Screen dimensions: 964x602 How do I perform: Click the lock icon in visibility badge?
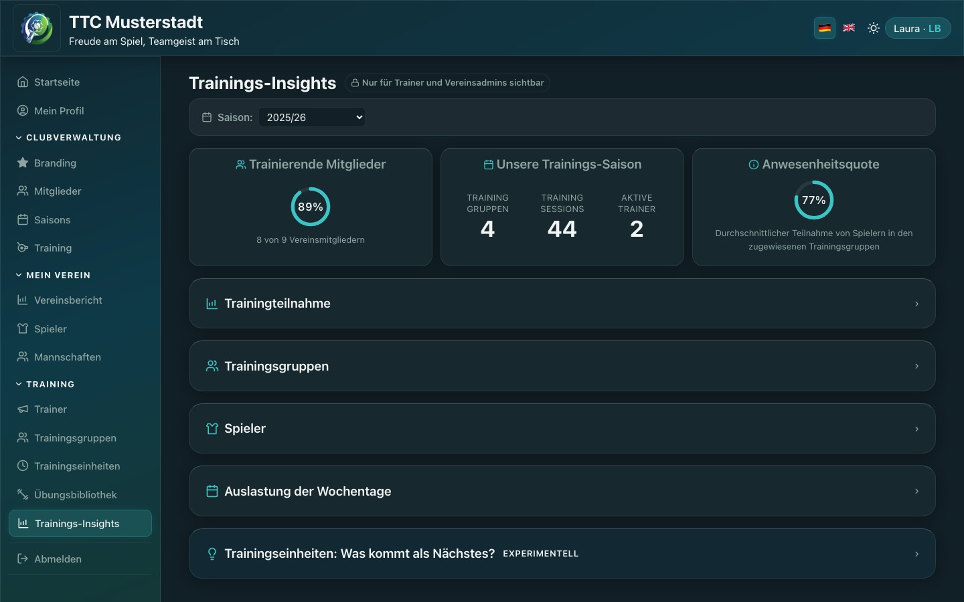[x=355, y=83]
